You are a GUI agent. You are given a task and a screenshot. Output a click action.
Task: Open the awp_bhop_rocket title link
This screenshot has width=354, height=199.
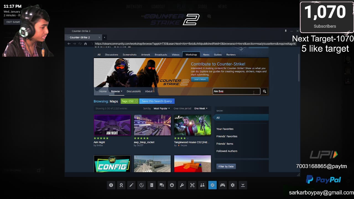(144, 142)
